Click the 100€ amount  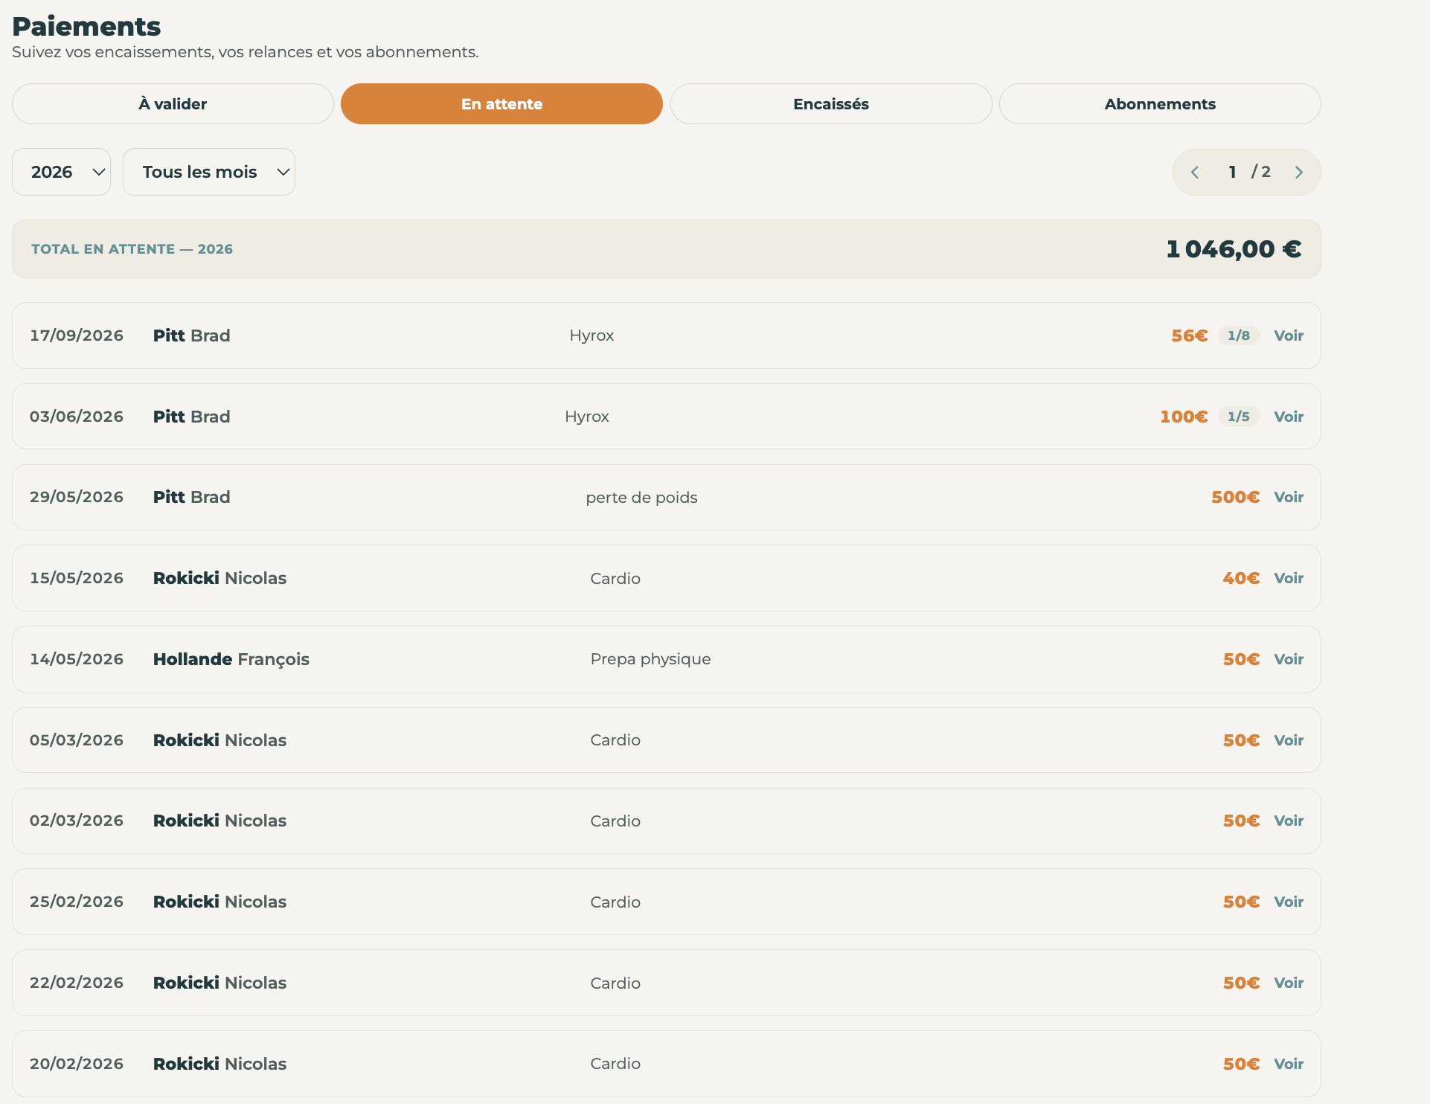click(1184, 417)
